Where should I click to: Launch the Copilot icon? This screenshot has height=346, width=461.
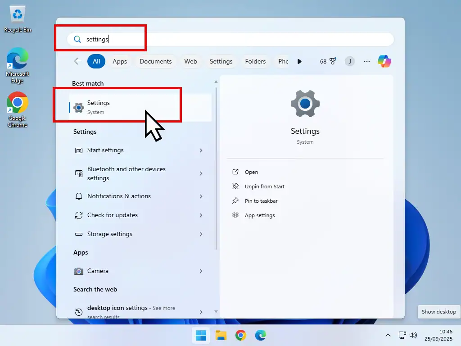(384, 61)
